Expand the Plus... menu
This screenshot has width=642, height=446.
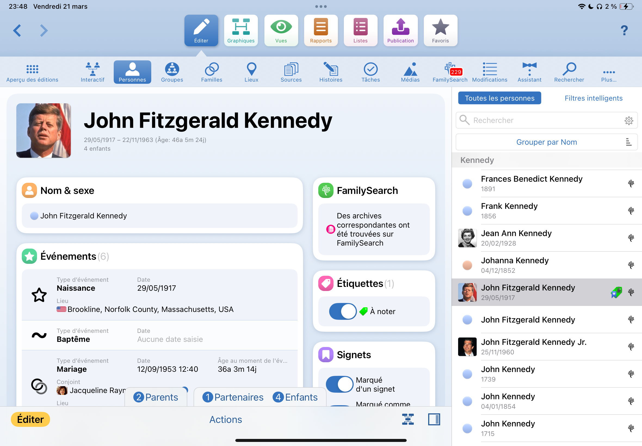(x=609, y=72)
